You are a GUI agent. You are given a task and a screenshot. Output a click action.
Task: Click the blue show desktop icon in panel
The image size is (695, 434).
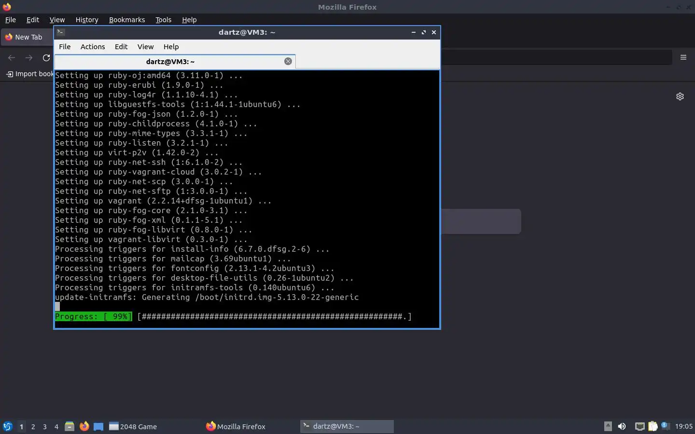coord(98,426)
